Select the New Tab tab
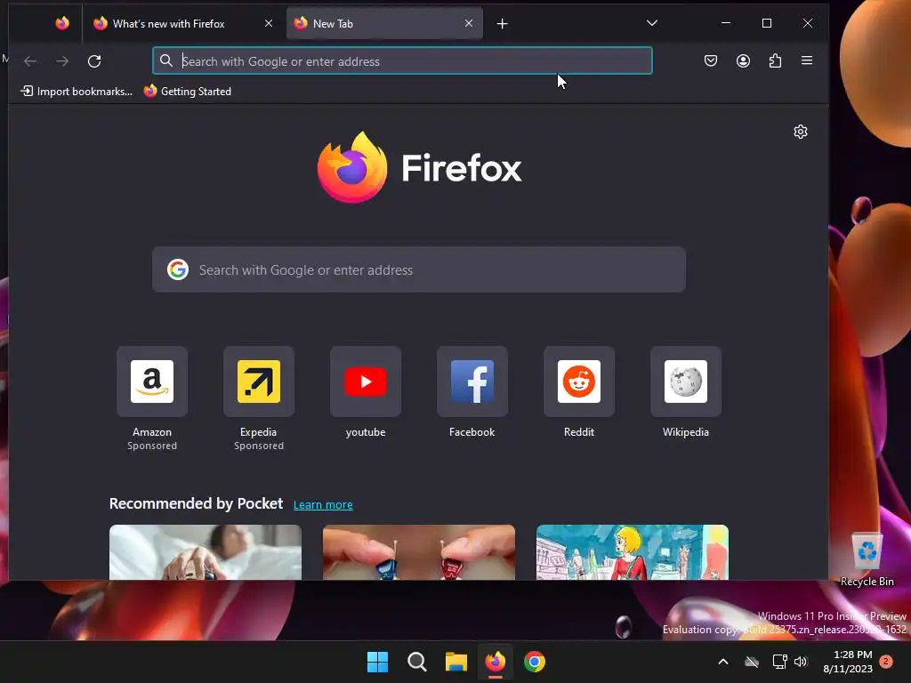Screen dimensions: 911x683 384,23
